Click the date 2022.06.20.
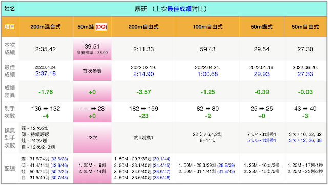This screenshot has width=328, height=185. (305, 67)
